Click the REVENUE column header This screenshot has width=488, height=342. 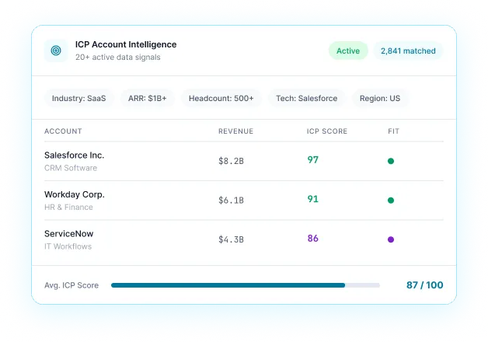click(x=235, y=131)
